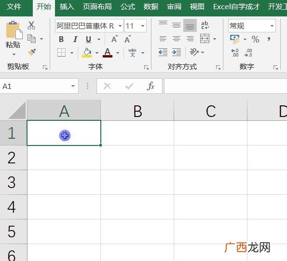
Task: Open borders dropdown arrow
Action: coord(72,53)
